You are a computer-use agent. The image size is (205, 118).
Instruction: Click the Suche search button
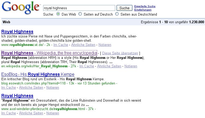(124, 8)
